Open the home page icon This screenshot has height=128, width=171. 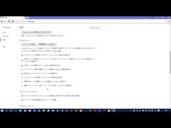click(x=13, y=21)
